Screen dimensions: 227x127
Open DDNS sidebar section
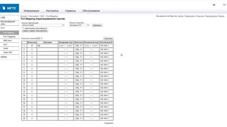(10, 57)
